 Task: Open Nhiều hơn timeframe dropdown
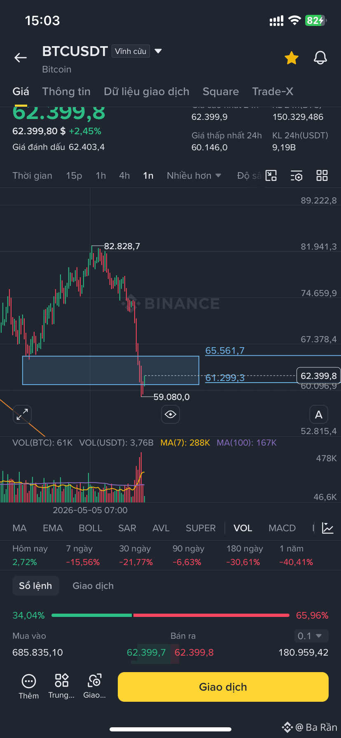click(x=194, y=176)
